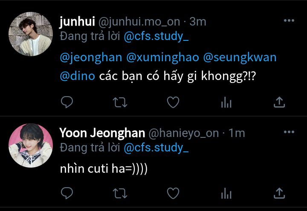Open more options on Yoon Jeonghan's tweet
This screenshot has width=307, height=211.
coord(289,132)
